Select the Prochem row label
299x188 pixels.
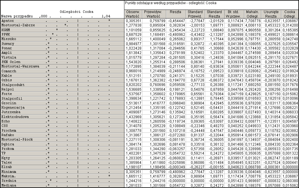click(9, 130)
